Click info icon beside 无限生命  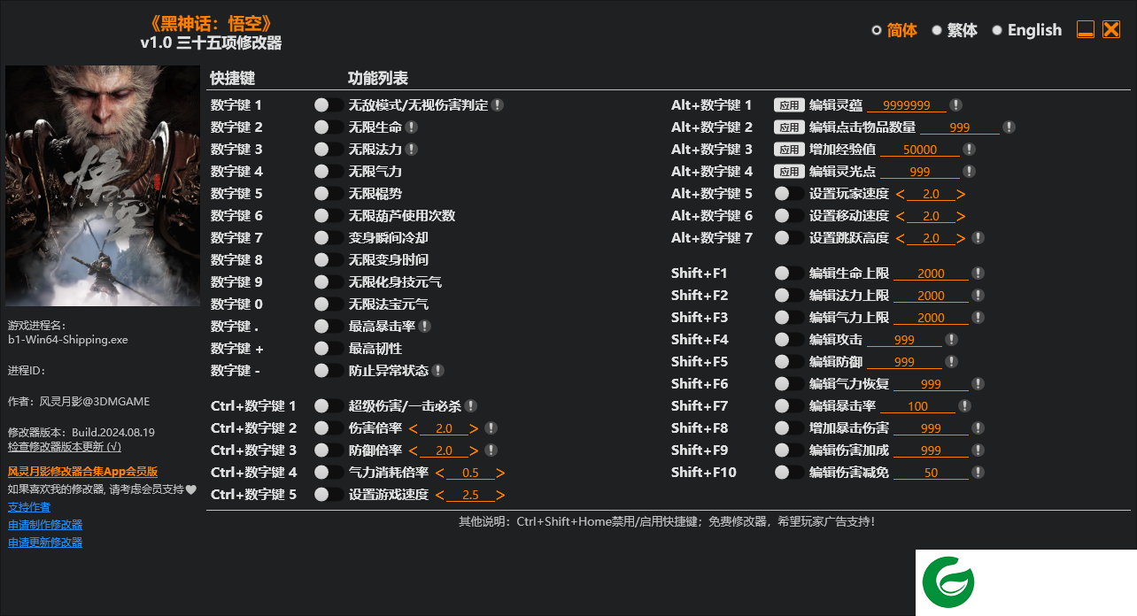(411, 127)
